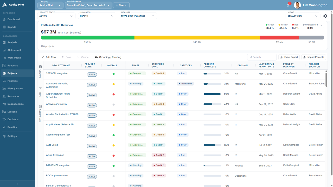Go to Roadmap in the sidebar

point(12,65)
